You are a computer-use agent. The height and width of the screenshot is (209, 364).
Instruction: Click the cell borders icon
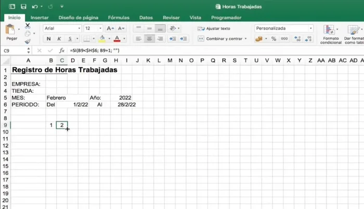[x=87, y=39]
